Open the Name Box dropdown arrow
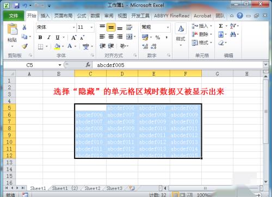The image size is (272, 197). point(60,65)
